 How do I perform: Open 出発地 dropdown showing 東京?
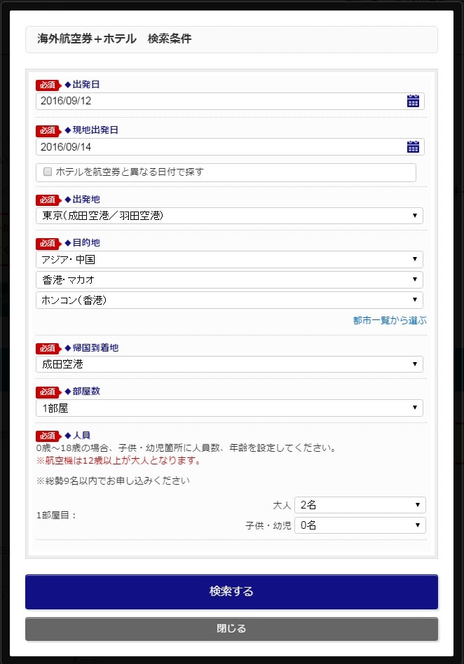(x=229, y=216)
